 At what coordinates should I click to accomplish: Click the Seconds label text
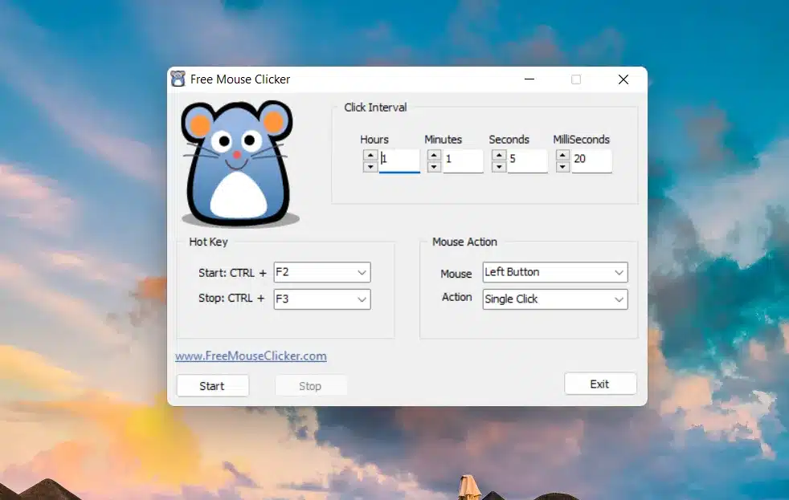click(509, 139)
